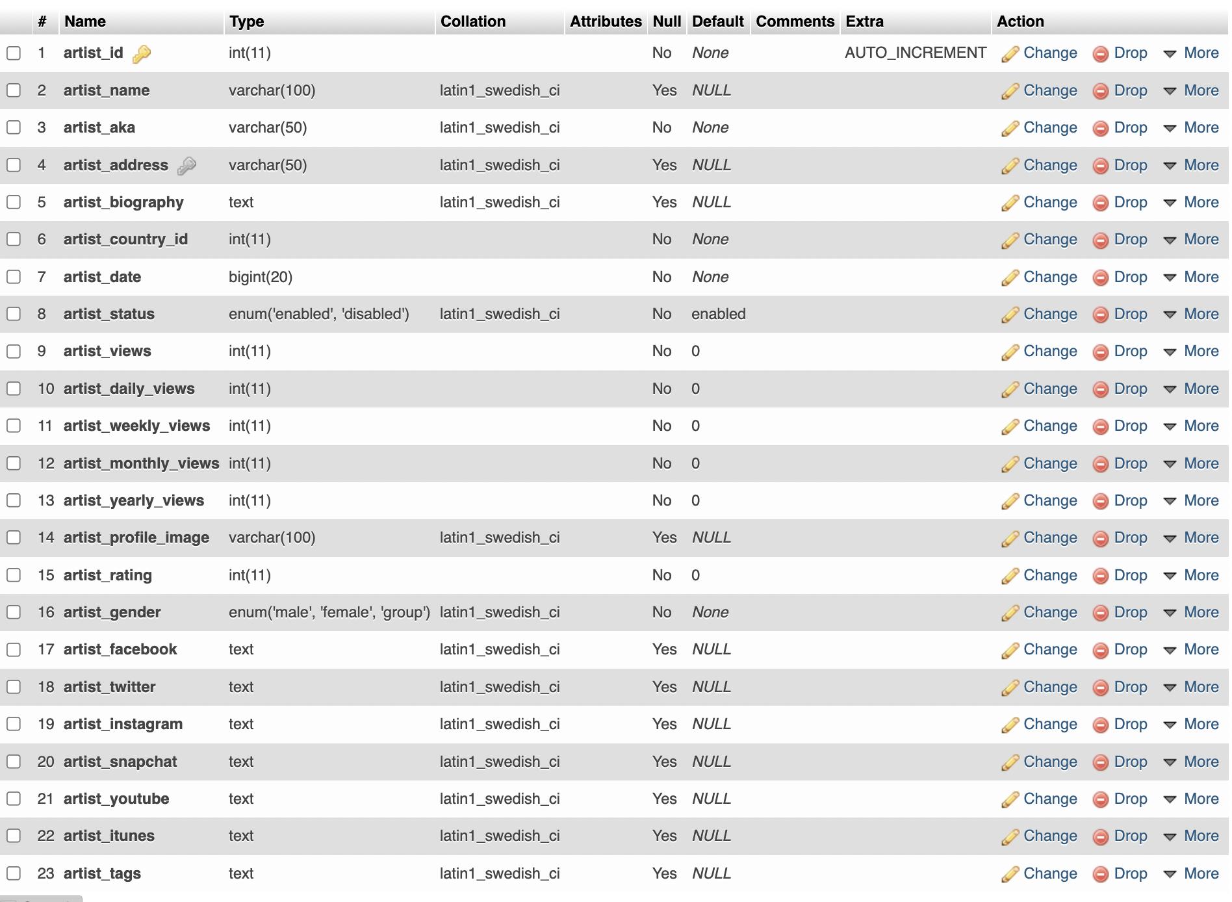Screen dimensions: 1232x902
Task: Click pencil icon in artist_youtube row
Action: (1010, 800)
